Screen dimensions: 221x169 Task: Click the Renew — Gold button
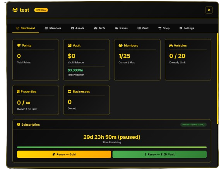point(64,154)
